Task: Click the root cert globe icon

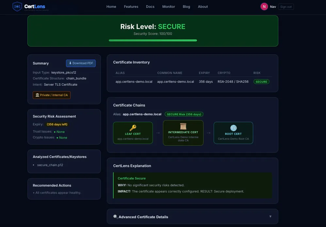Action: (x=233, y=128)
